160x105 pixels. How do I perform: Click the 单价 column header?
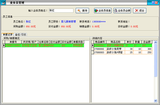point(129,42)
